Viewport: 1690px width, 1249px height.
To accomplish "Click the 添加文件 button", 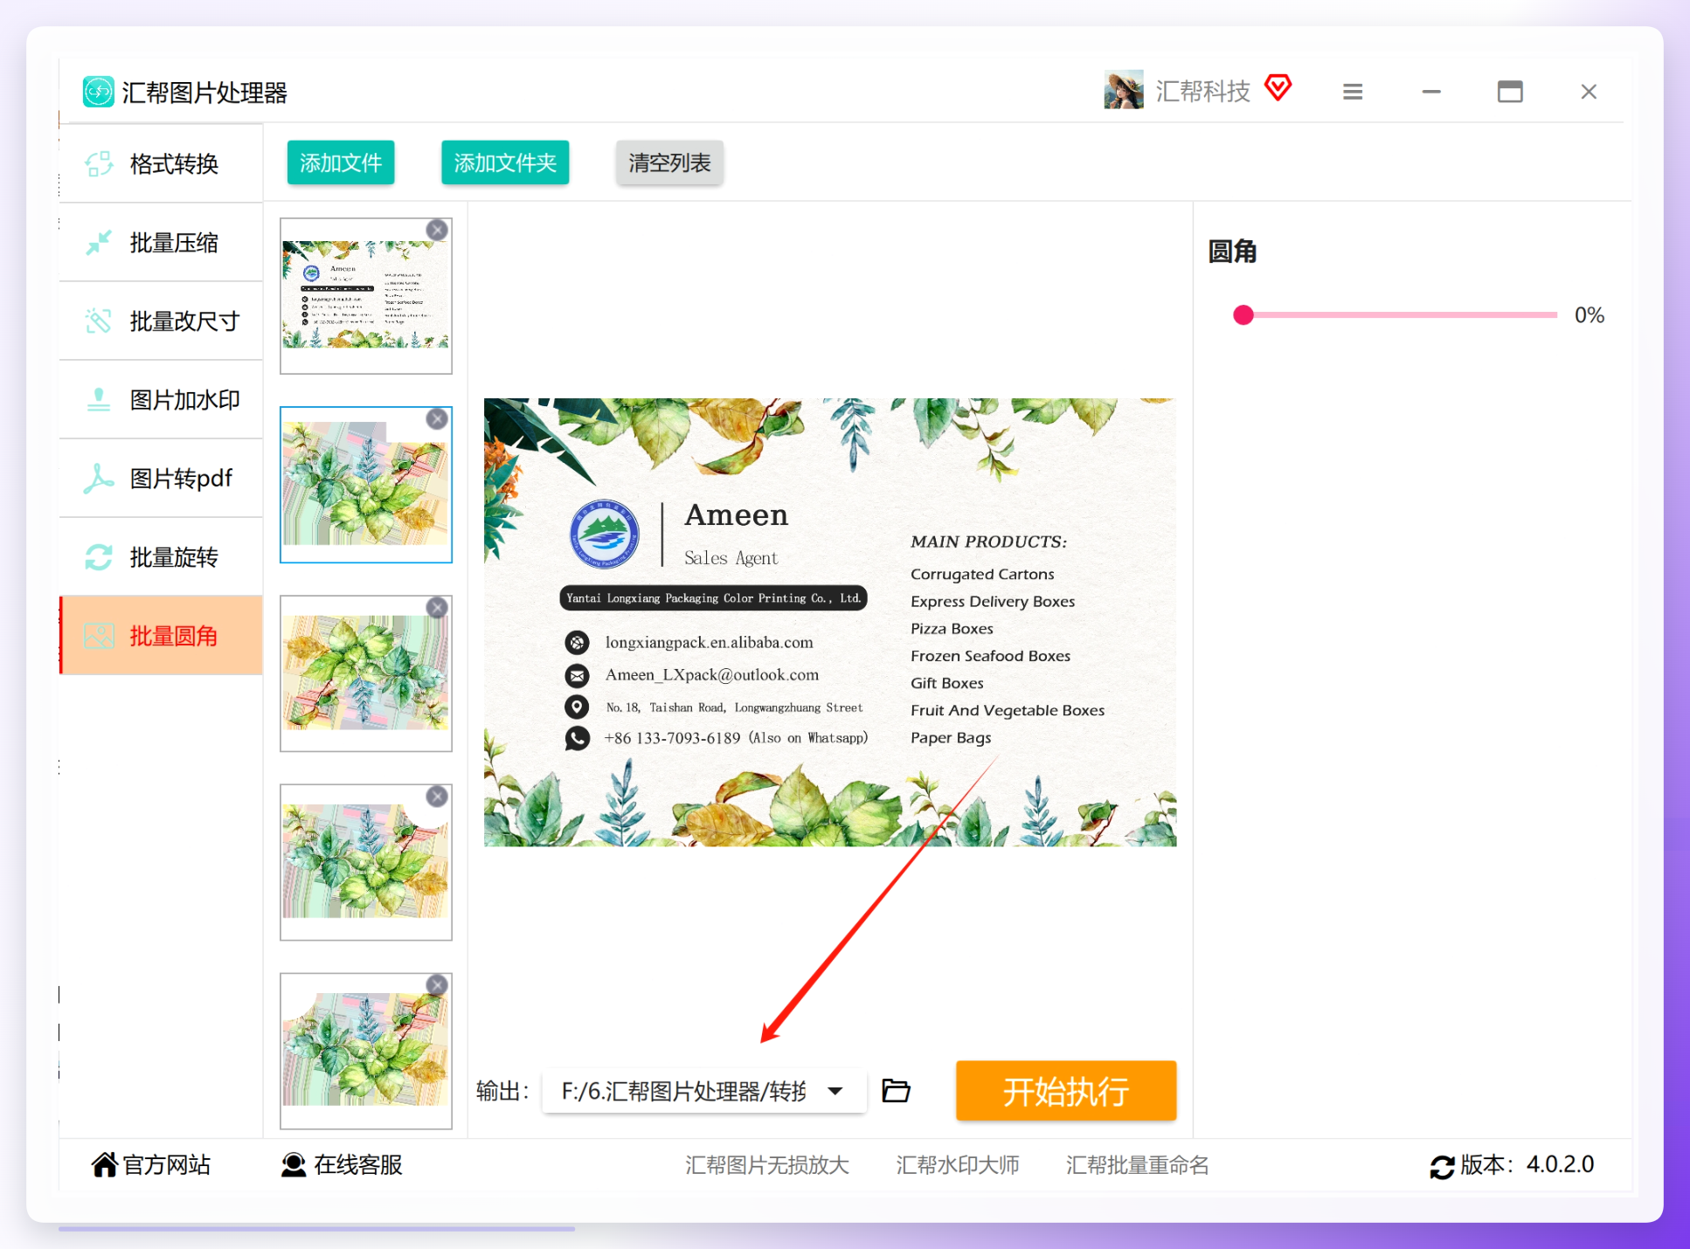I will [341, 162].
